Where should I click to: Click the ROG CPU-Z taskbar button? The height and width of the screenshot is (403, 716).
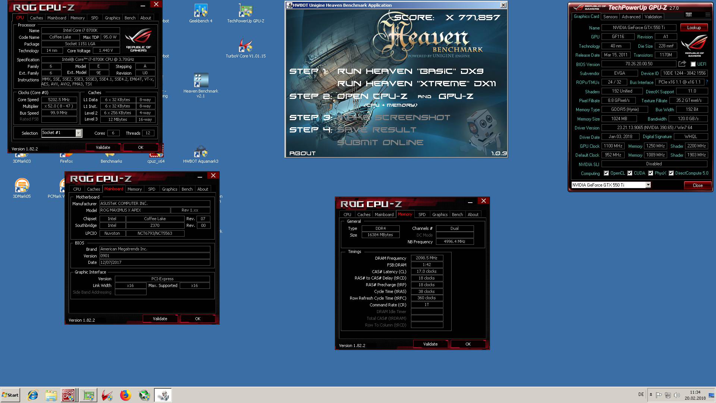tap(69, 395)
